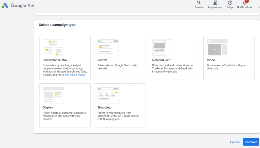The height and width of the screenshot is (148, 260).
Task: Click the Cancel button
Action: coord(235,142)
